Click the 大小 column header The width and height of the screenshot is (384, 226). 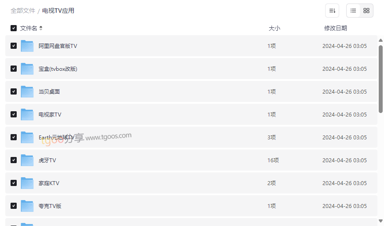[x=274, y=28]
